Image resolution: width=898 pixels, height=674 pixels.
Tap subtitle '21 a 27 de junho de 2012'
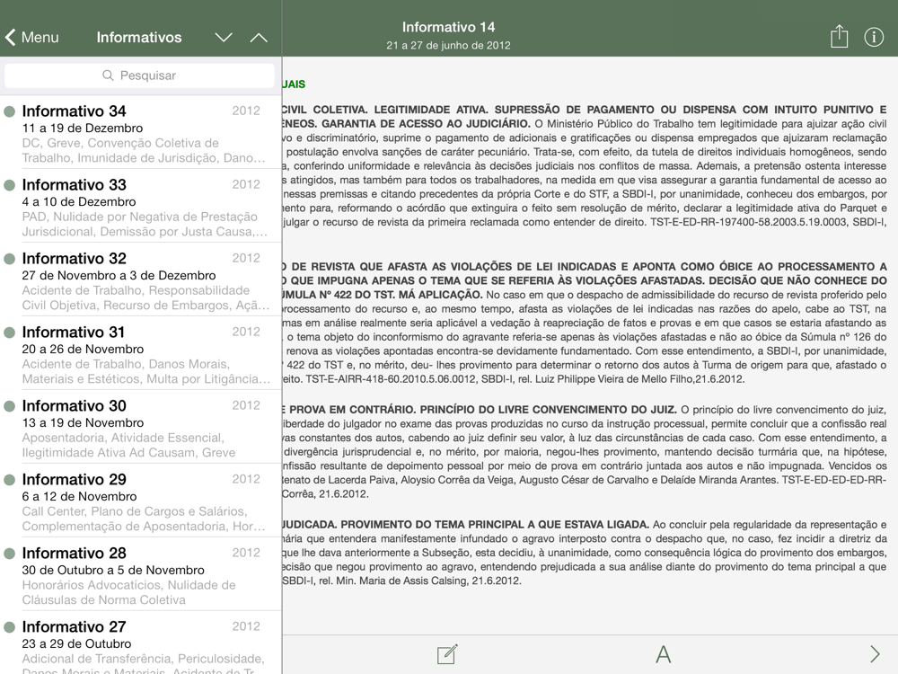click(x=448, y=45)
